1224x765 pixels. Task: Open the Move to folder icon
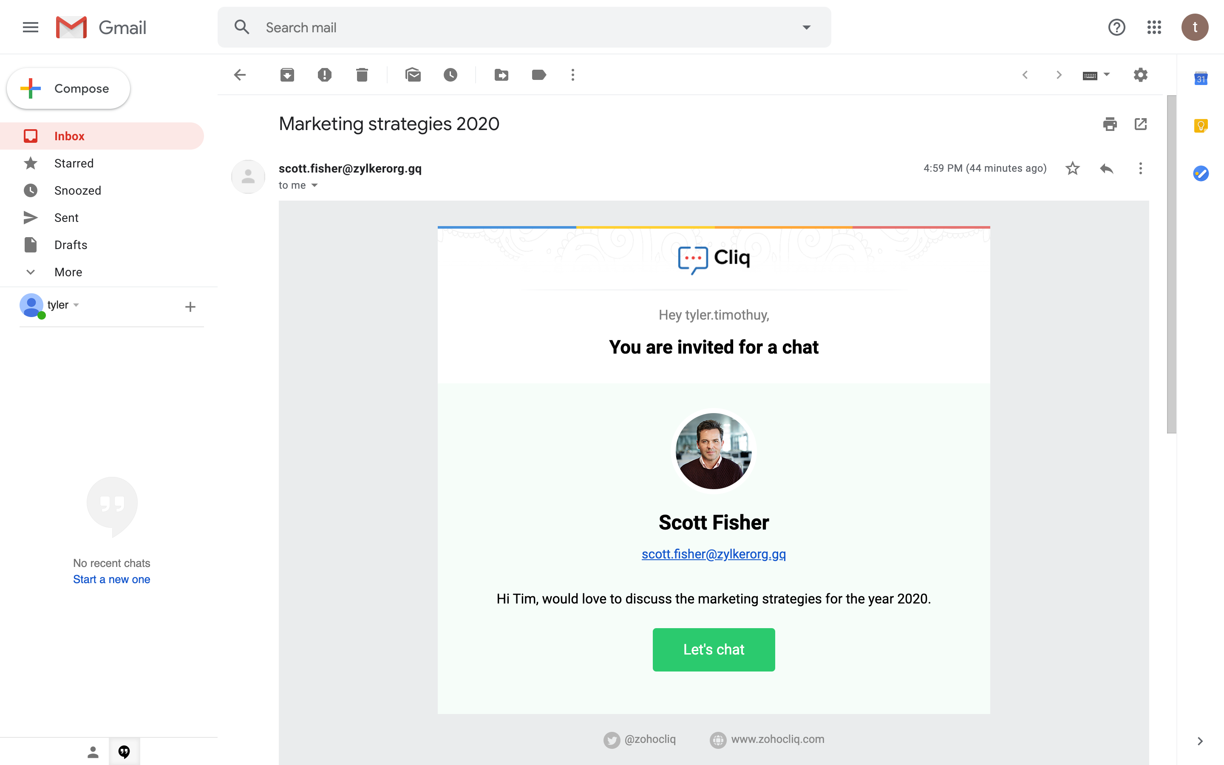pos(501,75)
